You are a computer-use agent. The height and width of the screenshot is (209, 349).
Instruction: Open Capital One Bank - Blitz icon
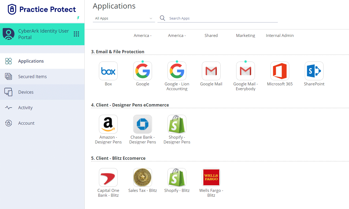click(x=108, y=177)
